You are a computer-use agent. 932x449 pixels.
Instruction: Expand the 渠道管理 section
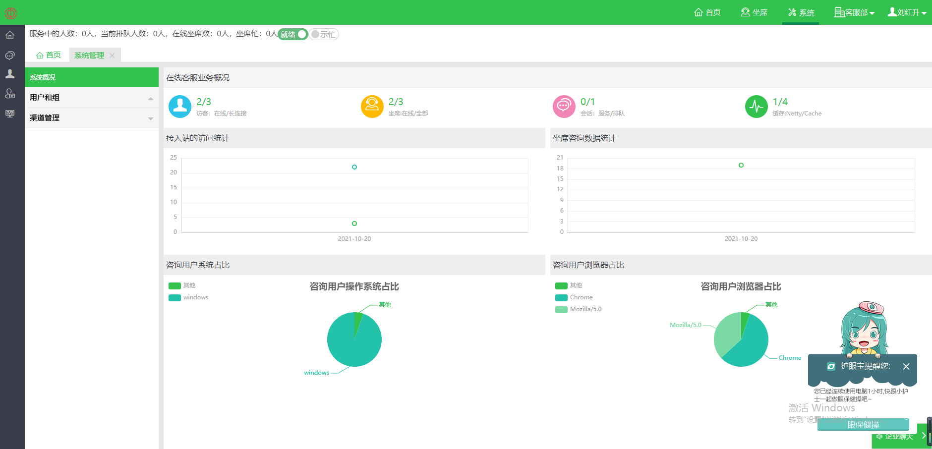(91, 117)
